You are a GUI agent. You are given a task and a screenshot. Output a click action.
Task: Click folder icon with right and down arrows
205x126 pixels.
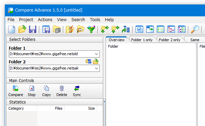105,29
